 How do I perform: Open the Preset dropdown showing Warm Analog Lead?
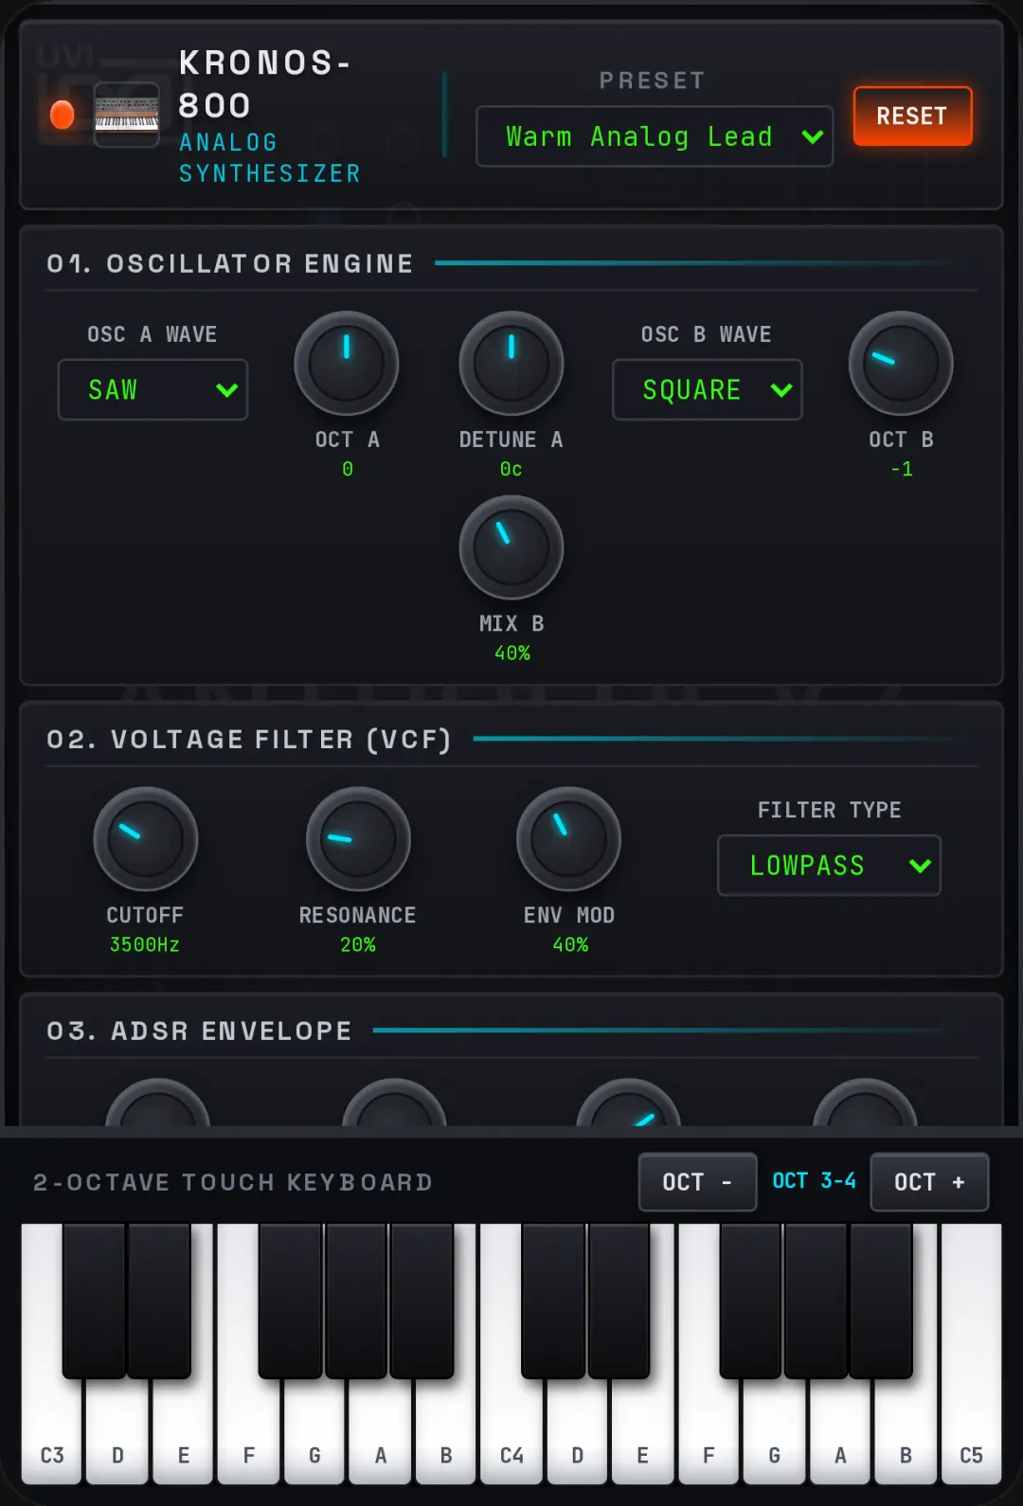click(x=655, y=136)
